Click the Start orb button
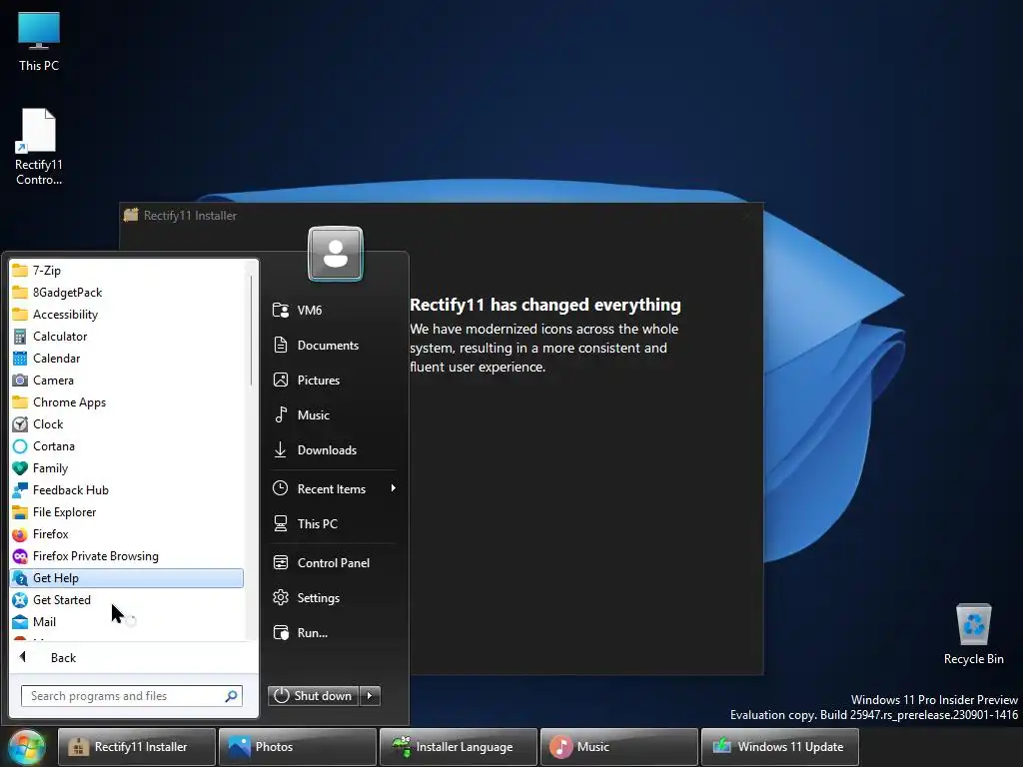 point(27,747)
